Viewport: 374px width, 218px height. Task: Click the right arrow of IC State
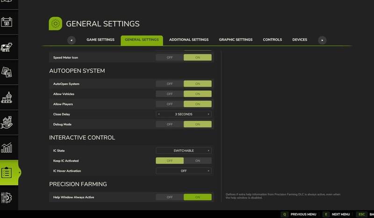click(208, 151)
